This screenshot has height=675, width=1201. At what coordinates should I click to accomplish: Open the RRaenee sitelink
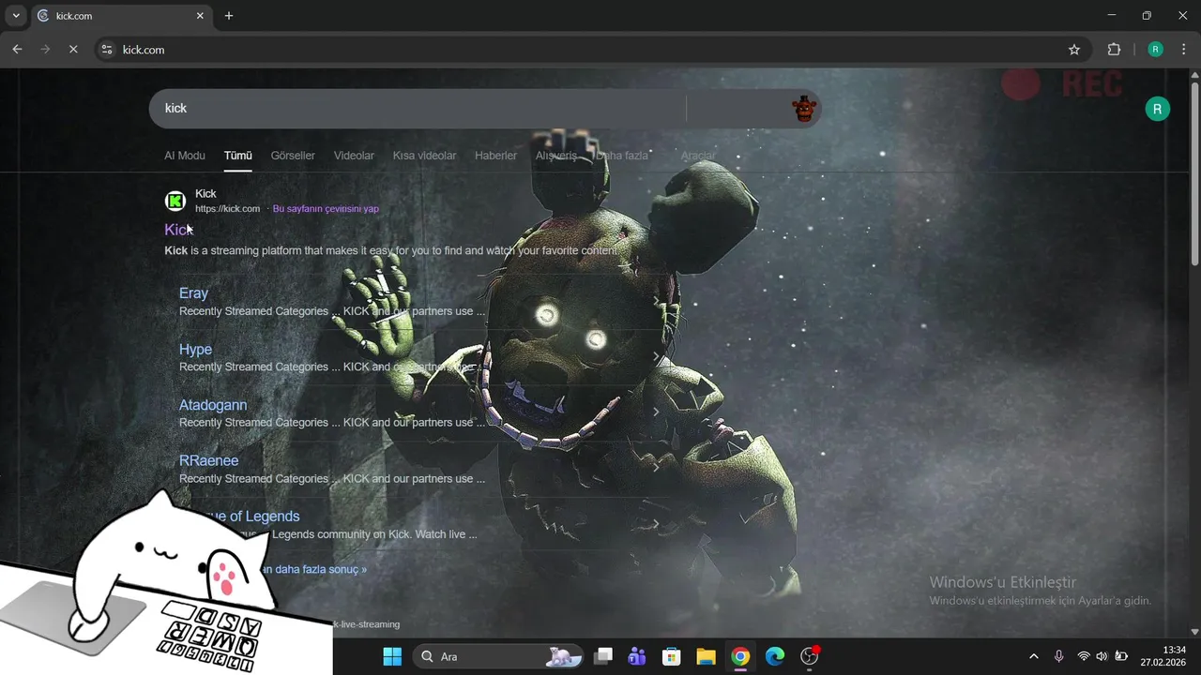[x=208, y=461]
